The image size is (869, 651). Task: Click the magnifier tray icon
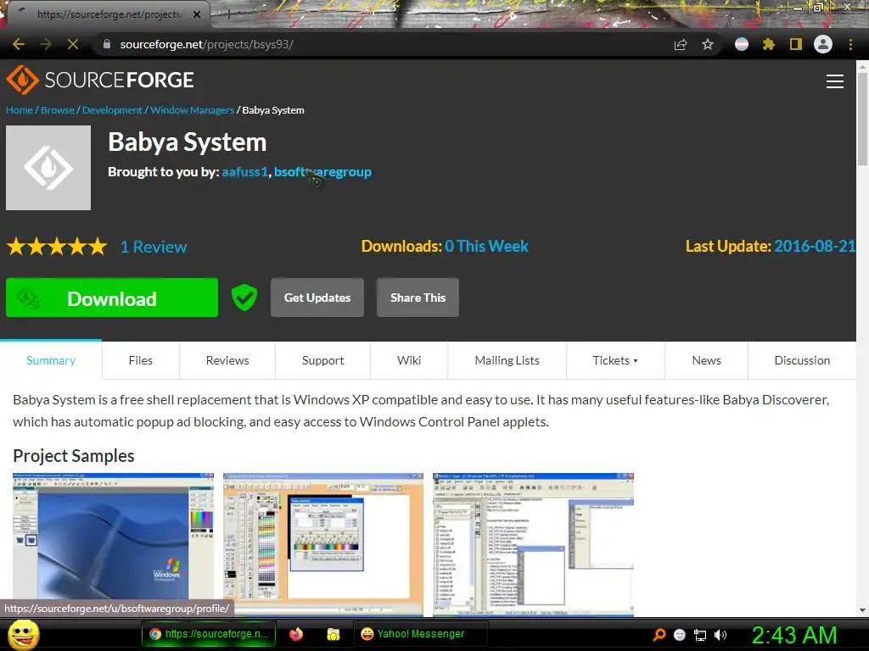point(659,635)
